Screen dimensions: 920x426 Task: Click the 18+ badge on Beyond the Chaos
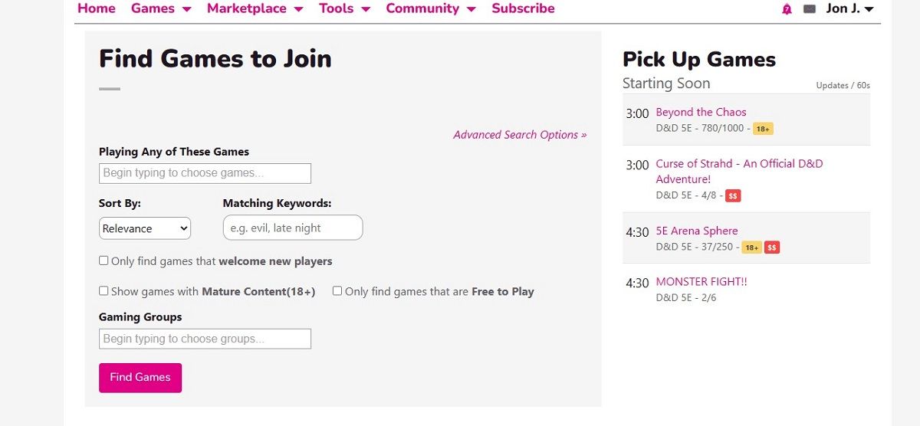763,129
